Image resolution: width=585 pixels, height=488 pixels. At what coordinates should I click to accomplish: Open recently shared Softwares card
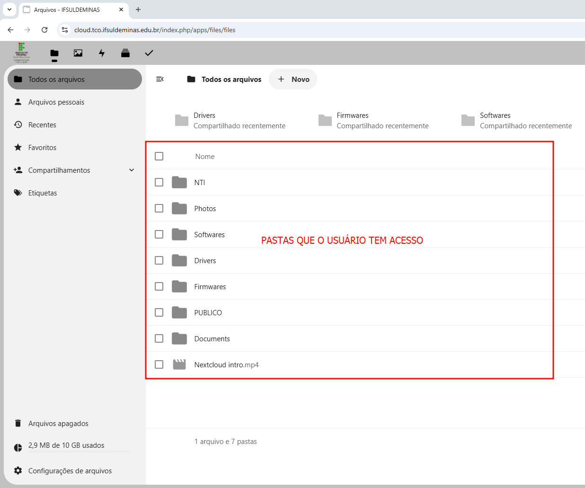point(517,120)
